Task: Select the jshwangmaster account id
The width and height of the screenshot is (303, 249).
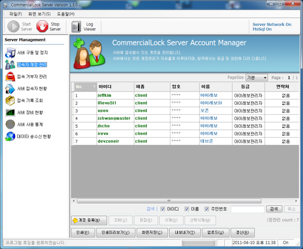Action: [114, 118]
